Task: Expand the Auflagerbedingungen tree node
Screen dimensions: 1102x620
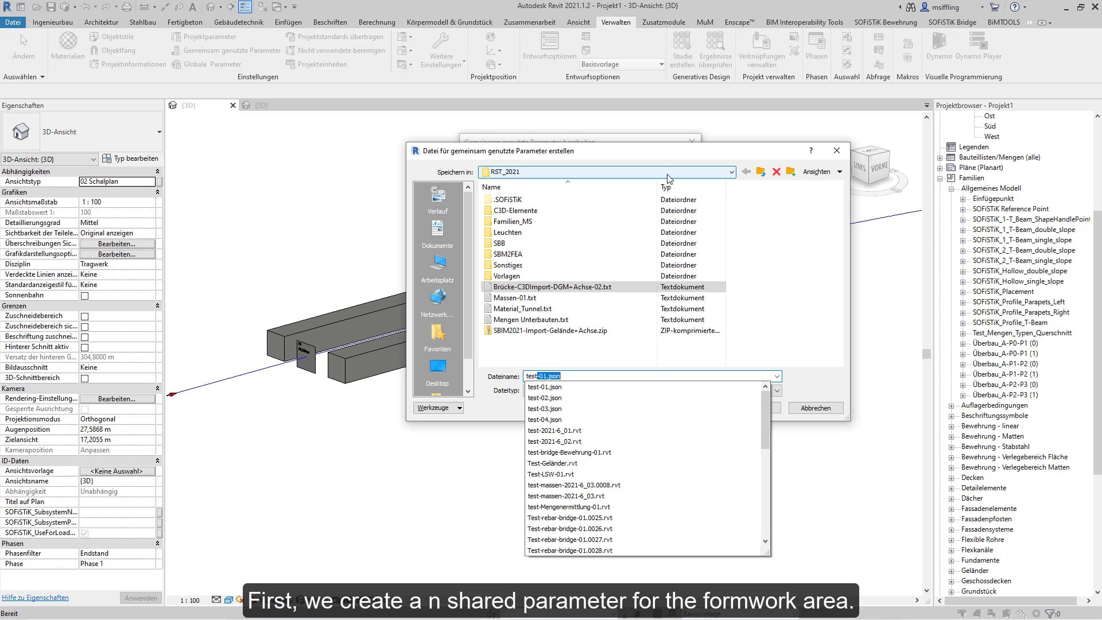Action: [951, 405]
